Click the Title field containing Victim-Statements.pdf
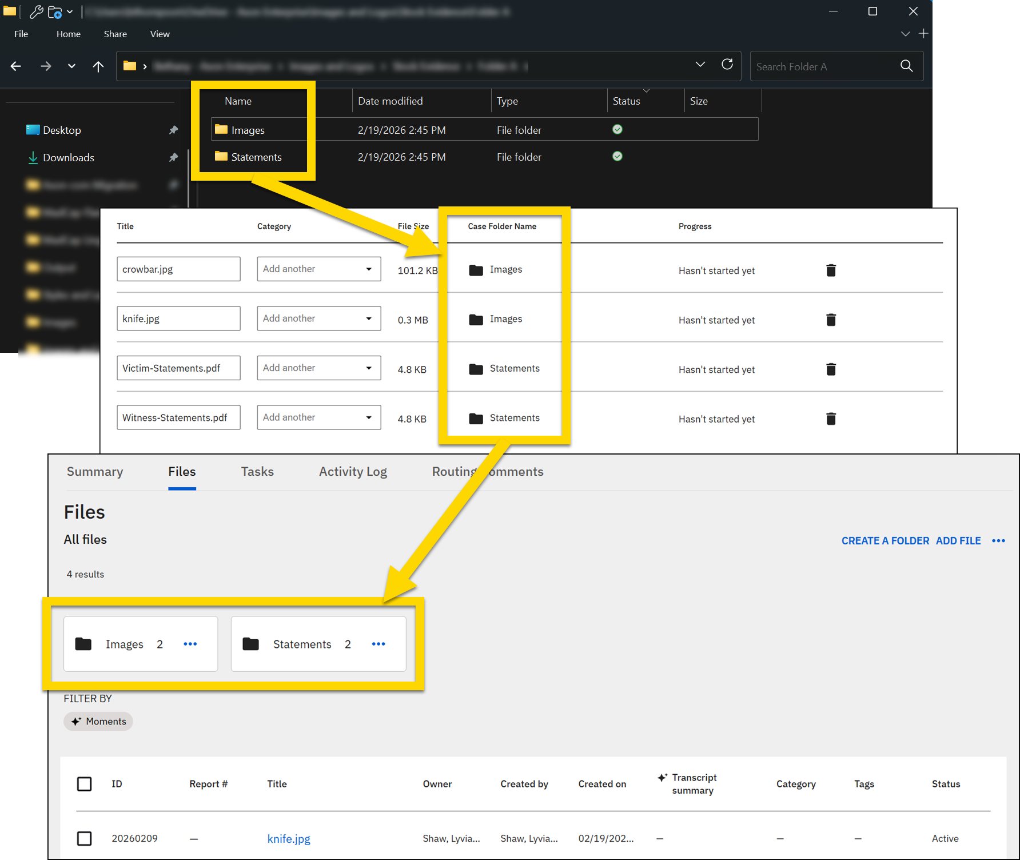The height and width of the screenshot is (860, 1020). pyautogui.click(x=178, y=368)
